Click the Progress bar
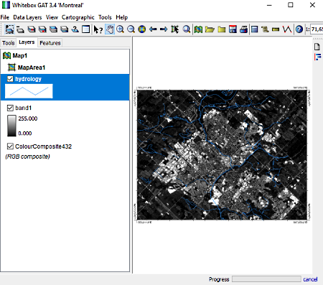The height and width of the screenshot is (285, 323). [266, 279]
